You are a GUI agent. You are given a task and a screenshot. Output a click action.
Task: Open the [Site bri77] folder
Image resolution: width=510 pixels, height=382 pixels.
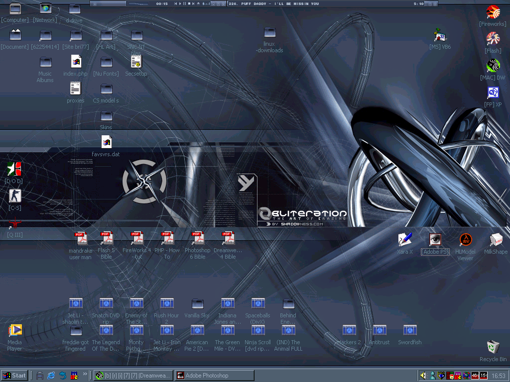(x=76, y=40)
